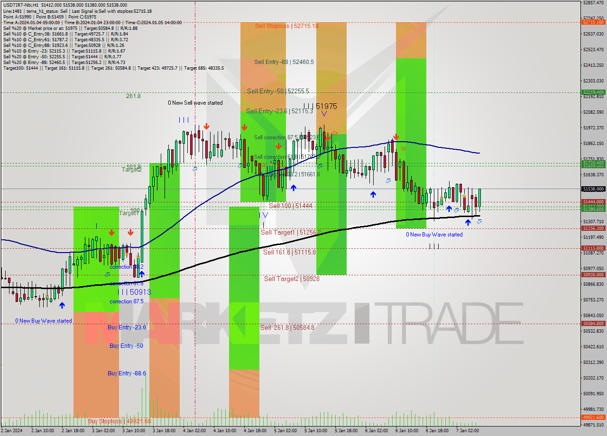Select the '0 New Sell wave started' text

(195, 103)
